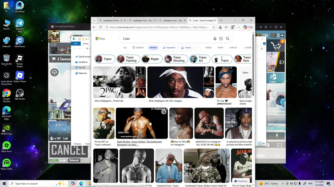Select the IMAGES category tab
The image size is (334, 187).
[x=153, y=48]
